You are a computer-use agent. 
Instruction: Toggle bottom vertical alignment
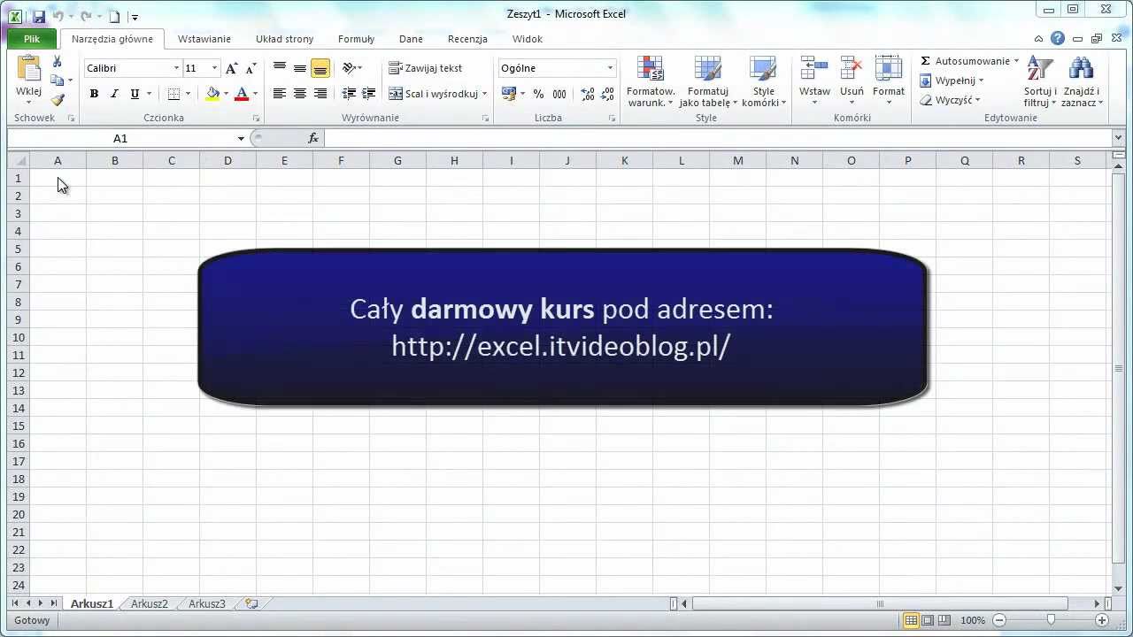[320, 68]
